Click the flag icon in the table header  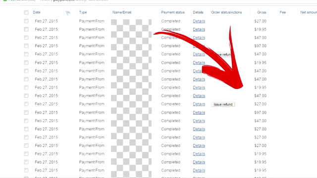pyautogui.click(x=68, y=13)
